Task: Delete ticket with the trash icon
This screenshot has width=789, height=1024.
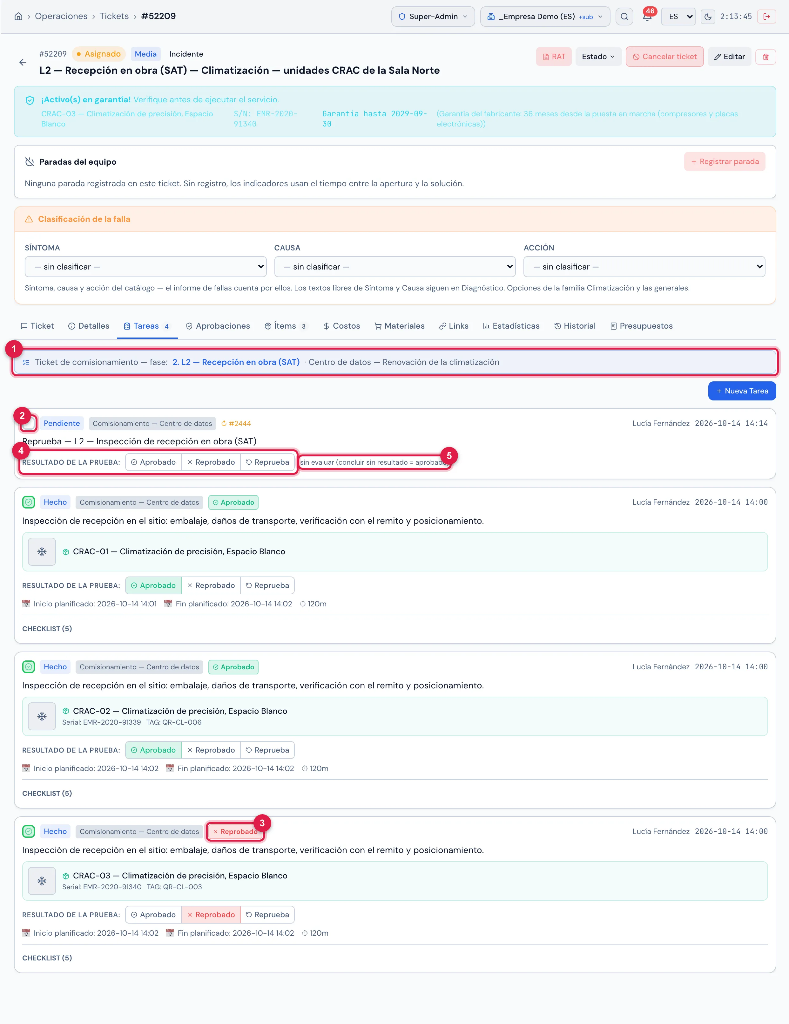Action: coord(765,57)
